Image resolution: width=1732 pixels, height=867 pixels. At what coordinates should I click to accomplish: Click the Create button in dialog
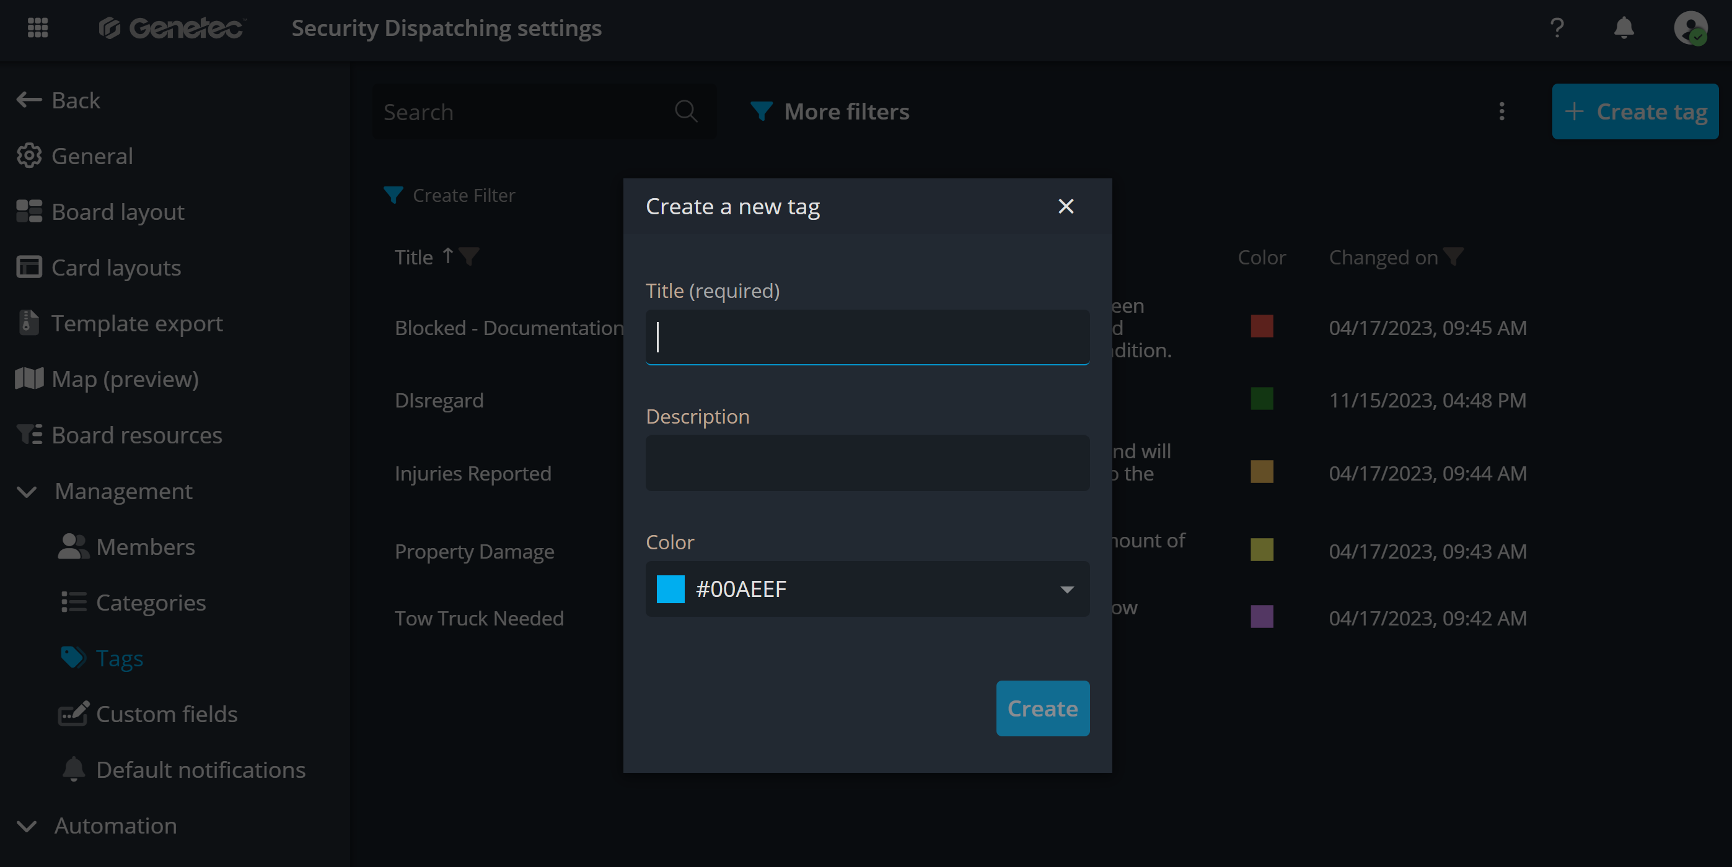[1042, 708]
